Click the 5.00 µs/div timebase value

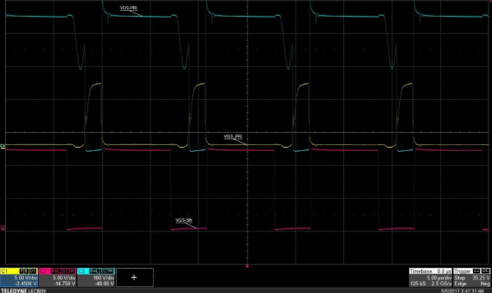point(439,278)
